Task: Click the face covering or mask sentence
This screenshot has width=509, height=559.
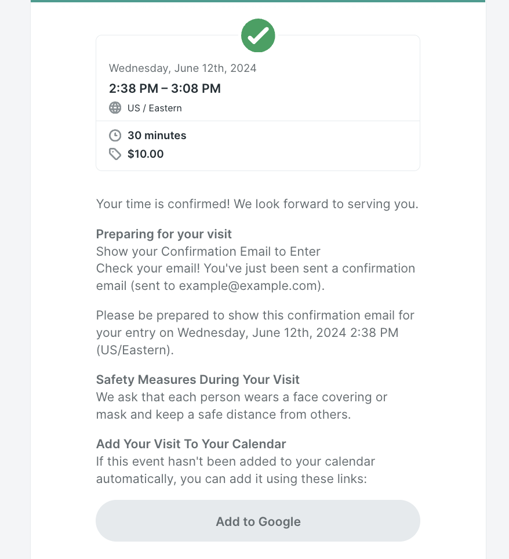Action: point(242,406)
